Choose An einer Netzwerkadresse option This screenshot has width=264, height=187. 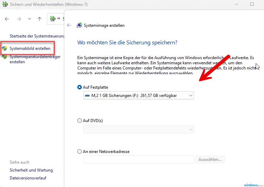click(80, 151)
